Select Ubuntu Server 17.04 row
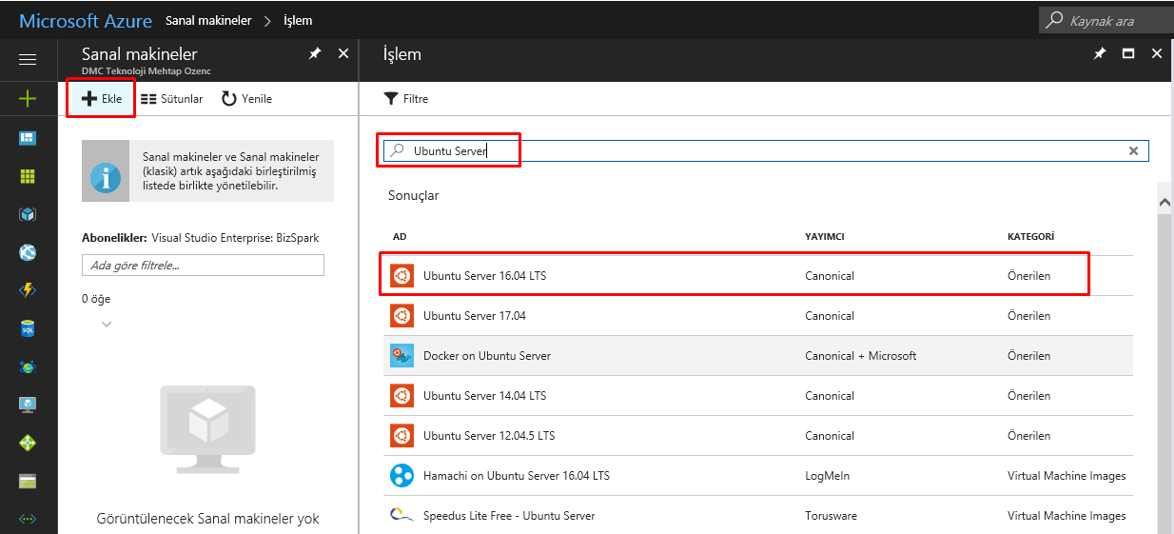Screen dimensions: 1174x534 coord(758,316)
